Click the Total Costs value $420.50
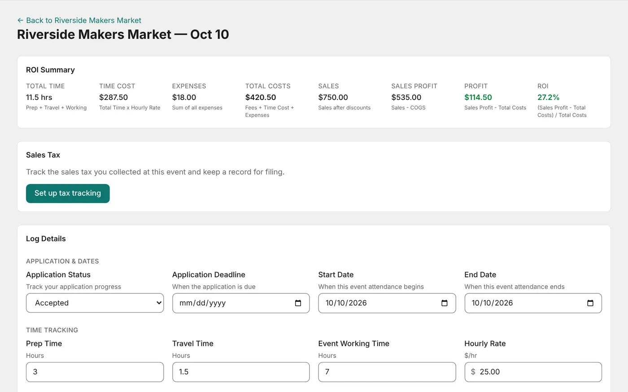Image resolution: width=628 pixels, height=392 pixels. tap(261, 98)
